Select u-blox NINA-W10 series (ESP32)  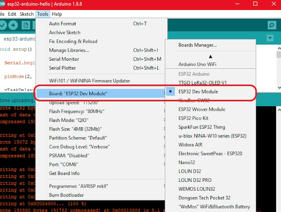(x=211, y=136)
